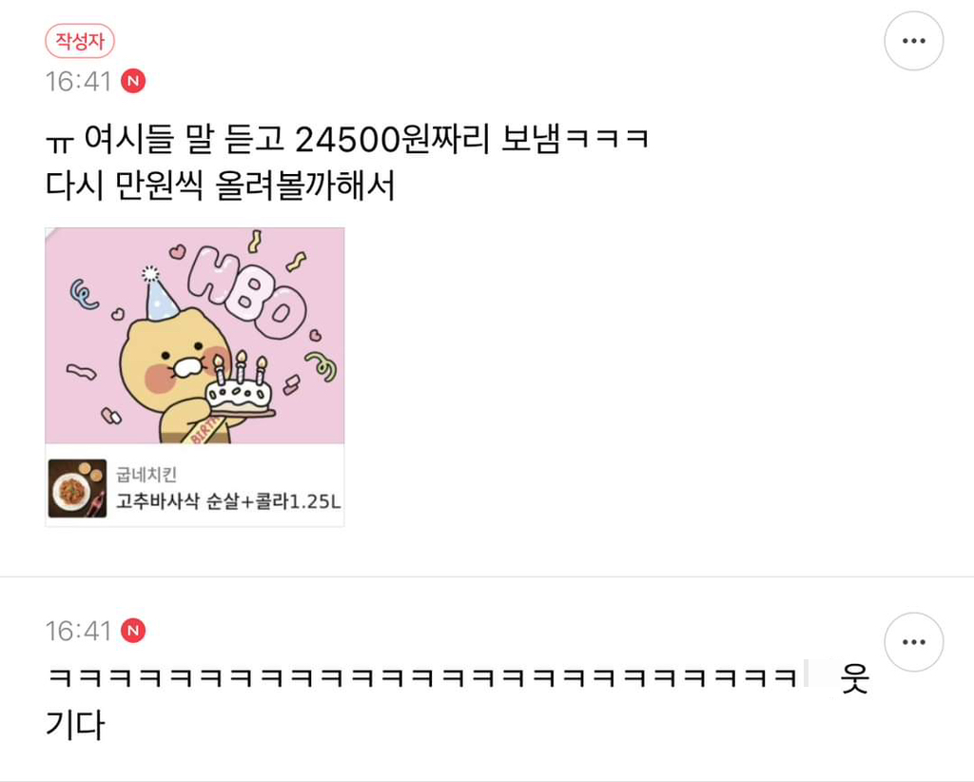
Task: Open more options for the author's comment
Action: click(914, 41)
